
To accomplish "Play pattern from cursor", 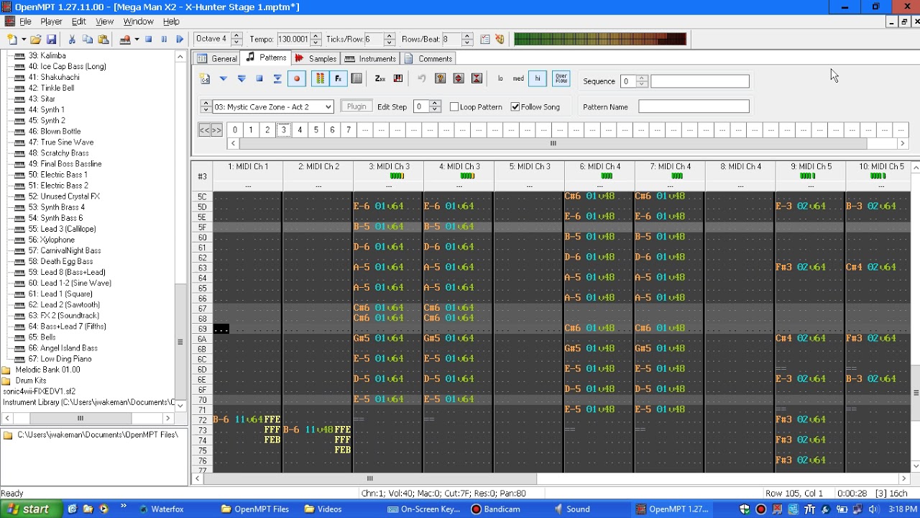I will (224, 78).
